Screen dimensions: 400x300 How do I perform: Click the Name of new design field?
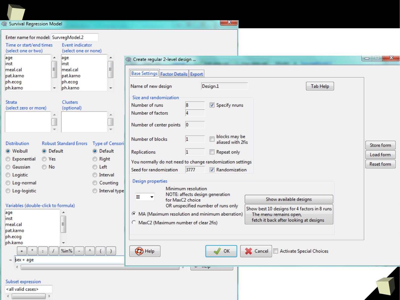pos(225,86)
